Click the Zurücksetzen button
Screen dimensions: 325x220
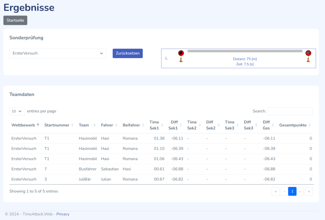tap(128, 53)
